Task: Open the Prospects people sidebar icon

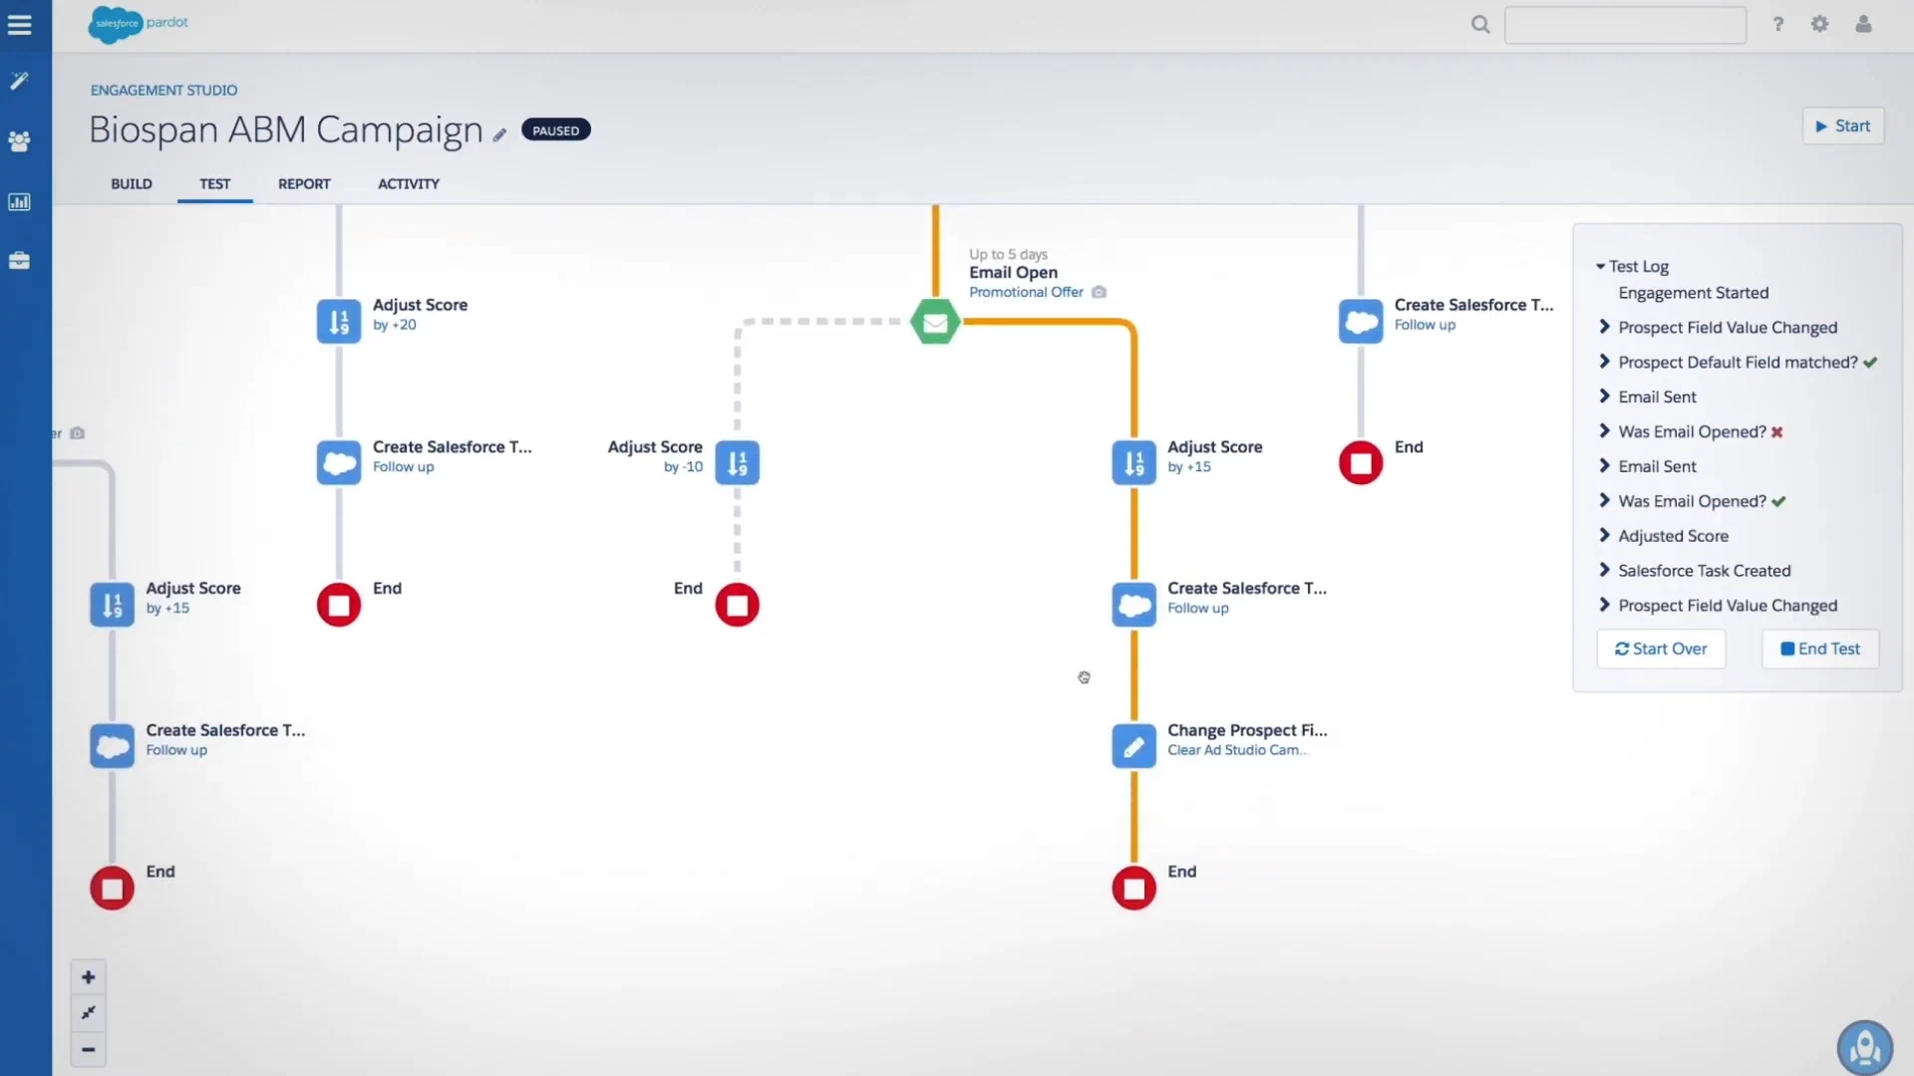Action: (19, 140)
